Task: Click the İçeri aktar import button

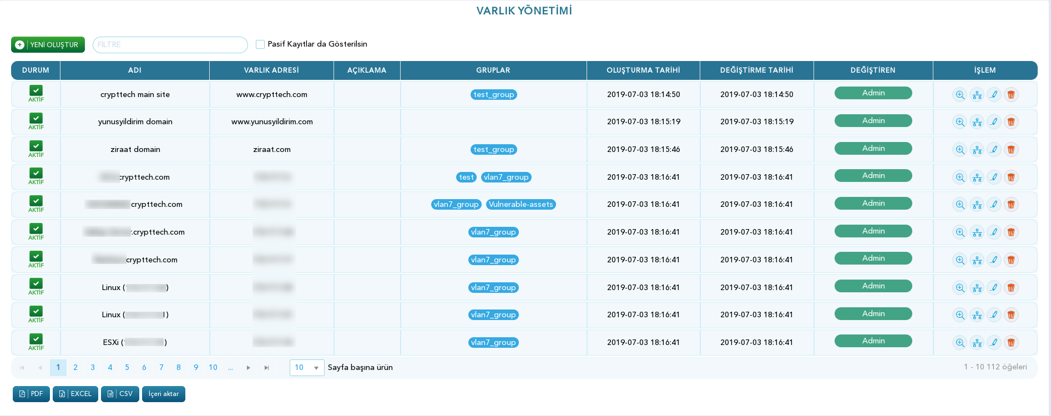Action: click(164, 394)
